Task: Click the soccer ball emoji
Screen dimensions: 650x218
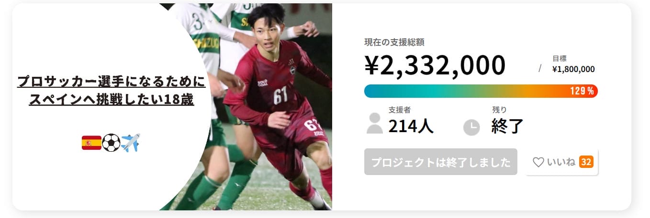Action: point(111,143)
